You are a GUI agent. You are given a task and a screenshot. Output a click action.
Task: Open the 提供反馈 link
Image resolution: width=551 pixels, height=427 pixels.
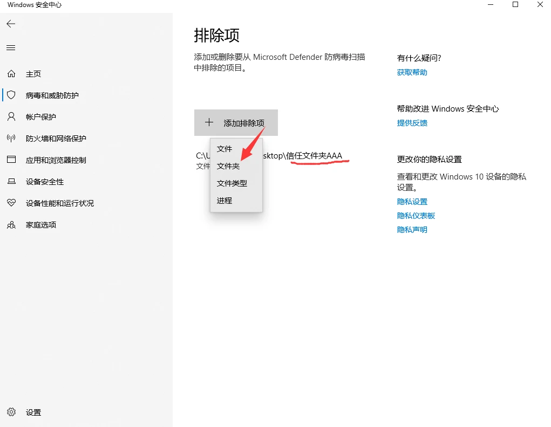click(412, 123)
